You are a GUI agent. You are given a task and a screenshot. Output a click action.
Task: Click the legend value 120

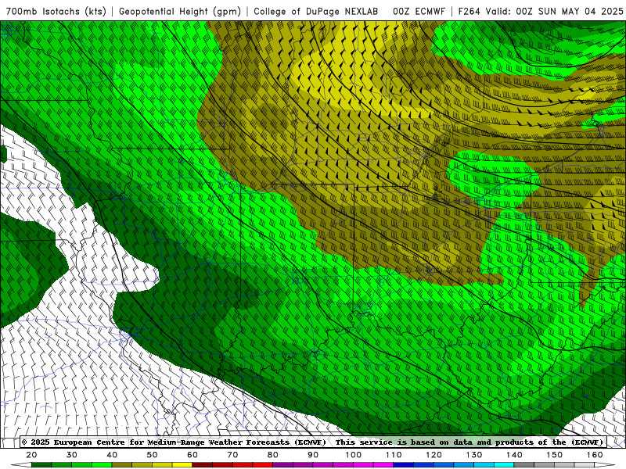(x=434, y=455)
